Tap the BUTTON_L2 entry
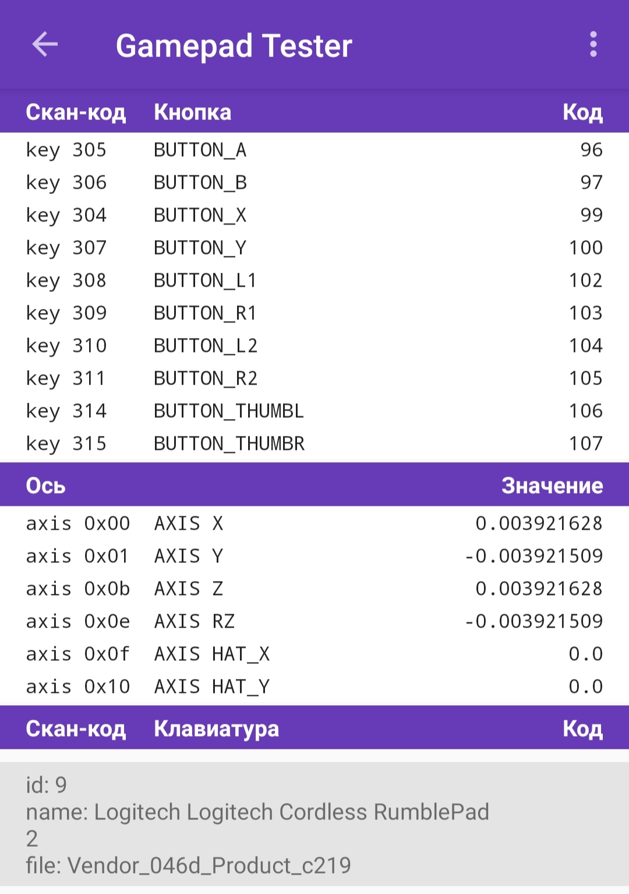The image size is (629, 894). [314, 346]
